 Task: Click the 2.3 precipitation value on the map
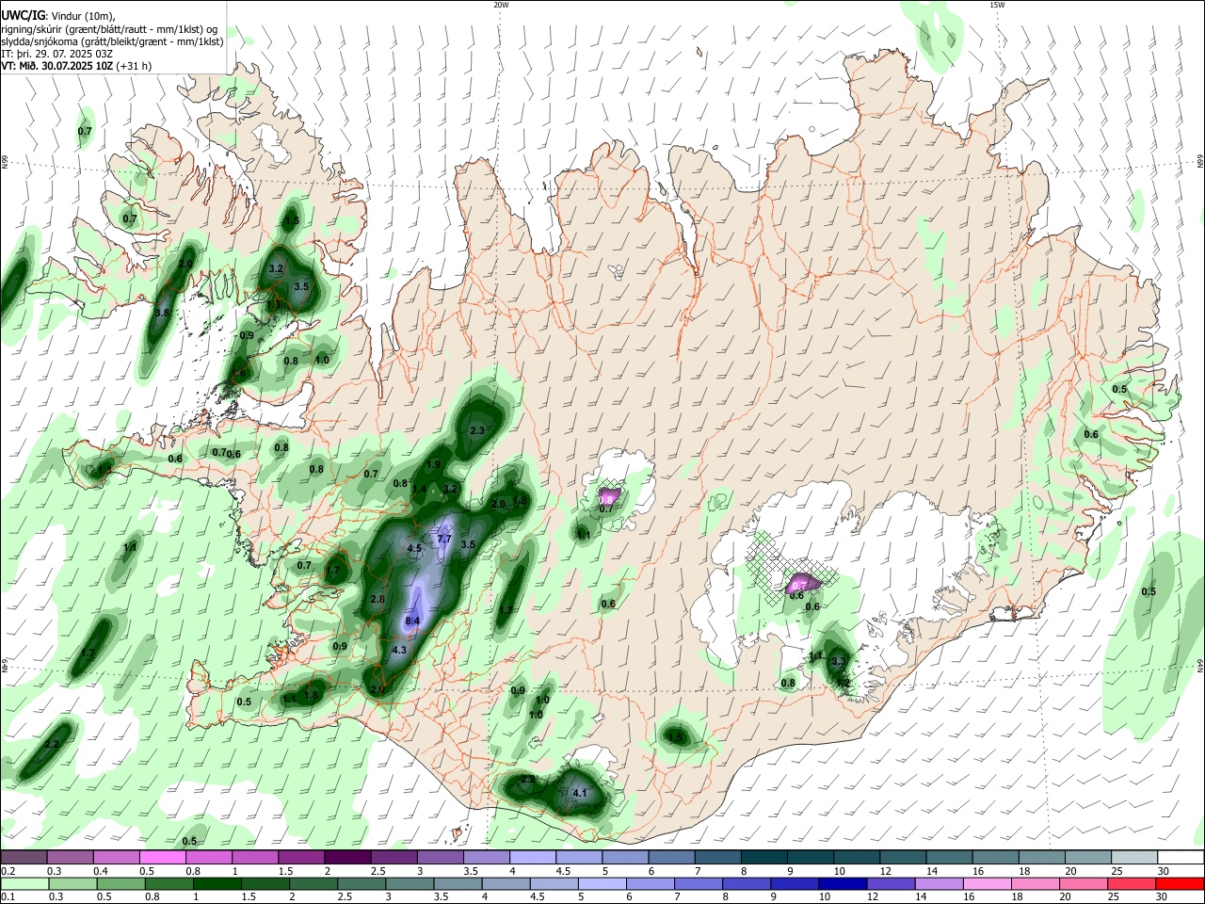click(x=476, y=430)
